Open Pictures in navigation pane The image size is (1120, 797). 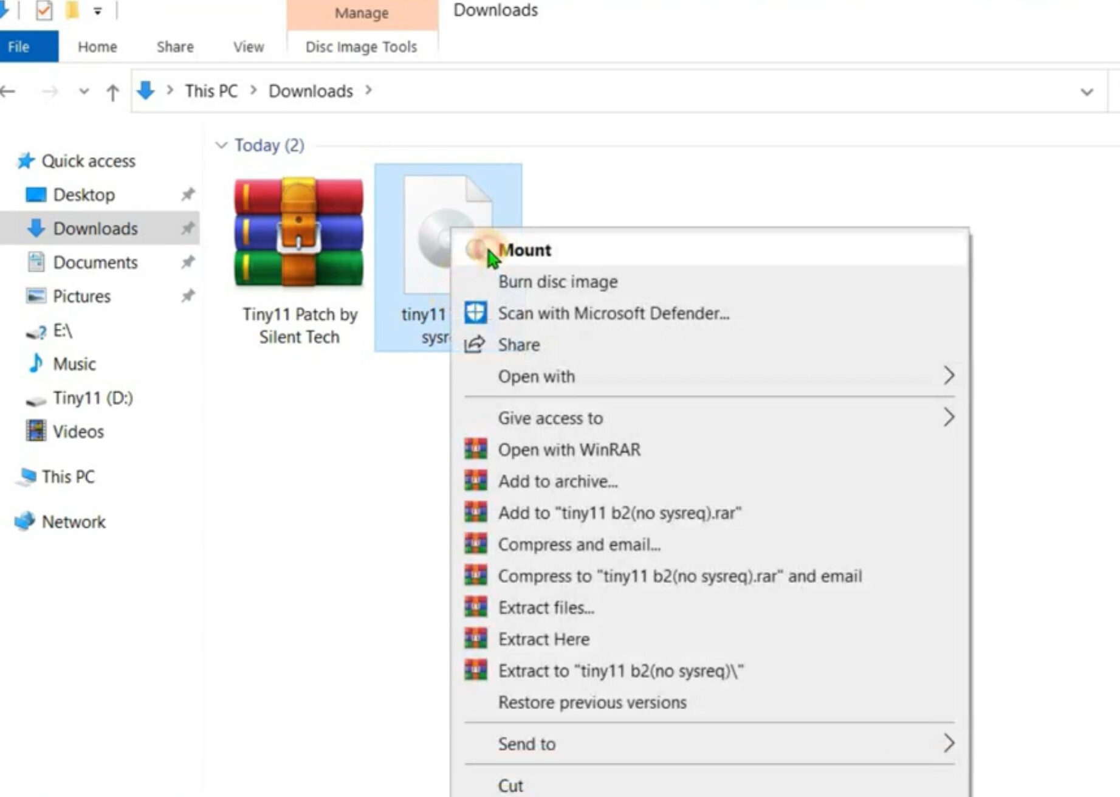[x=81, y=297]
